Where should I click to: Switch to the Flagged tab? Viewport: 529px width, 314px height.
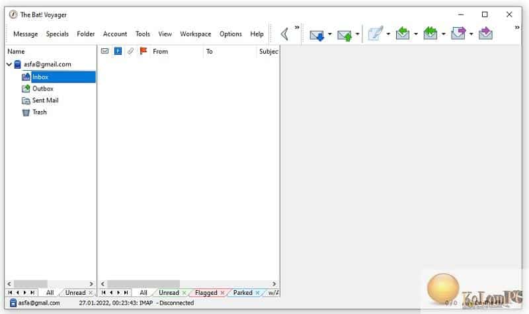206,293
